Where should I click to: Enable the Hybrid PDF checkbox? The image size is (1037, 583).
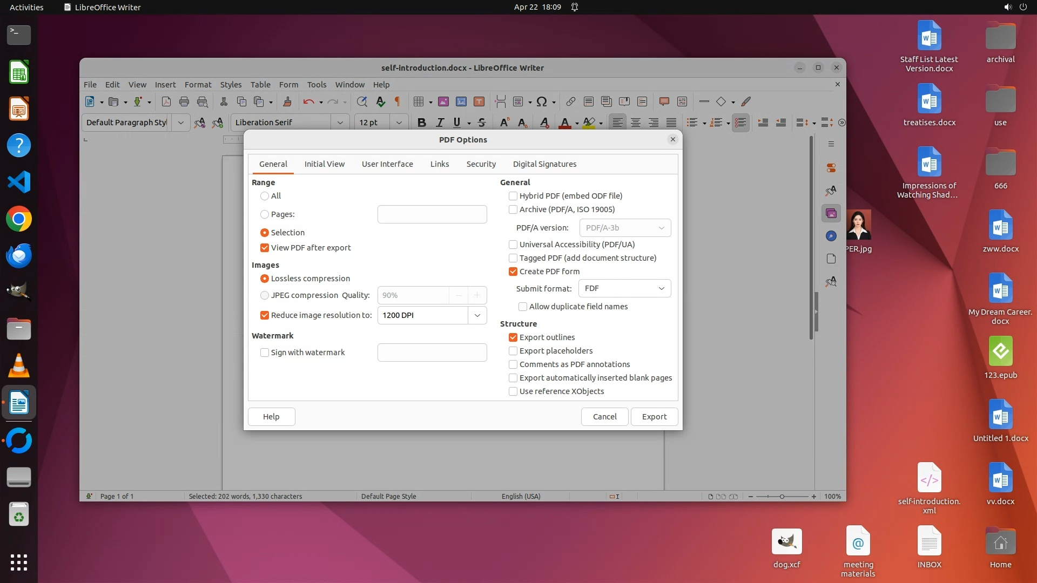(513, 196)
